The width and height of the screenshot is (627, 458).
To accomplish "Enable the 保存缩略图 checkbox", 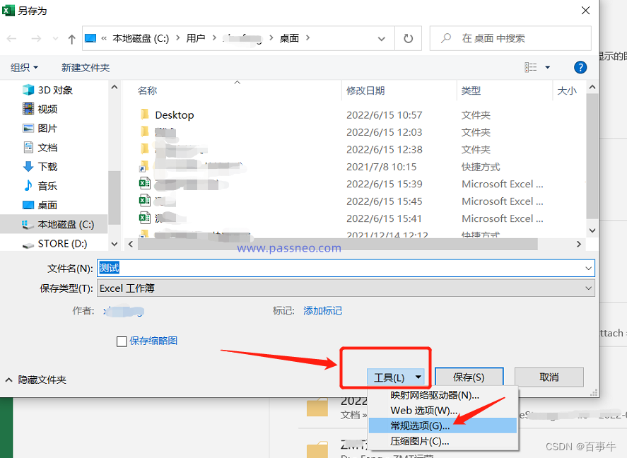I will (x=122, y=341).
